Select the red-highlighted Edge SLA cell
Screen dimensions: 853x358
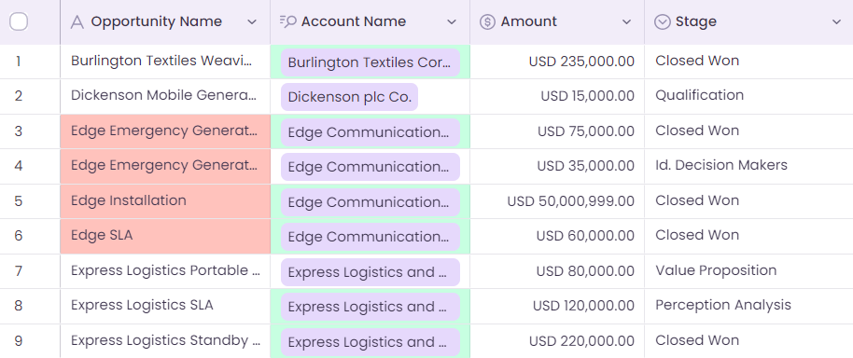tap(165, 236)
